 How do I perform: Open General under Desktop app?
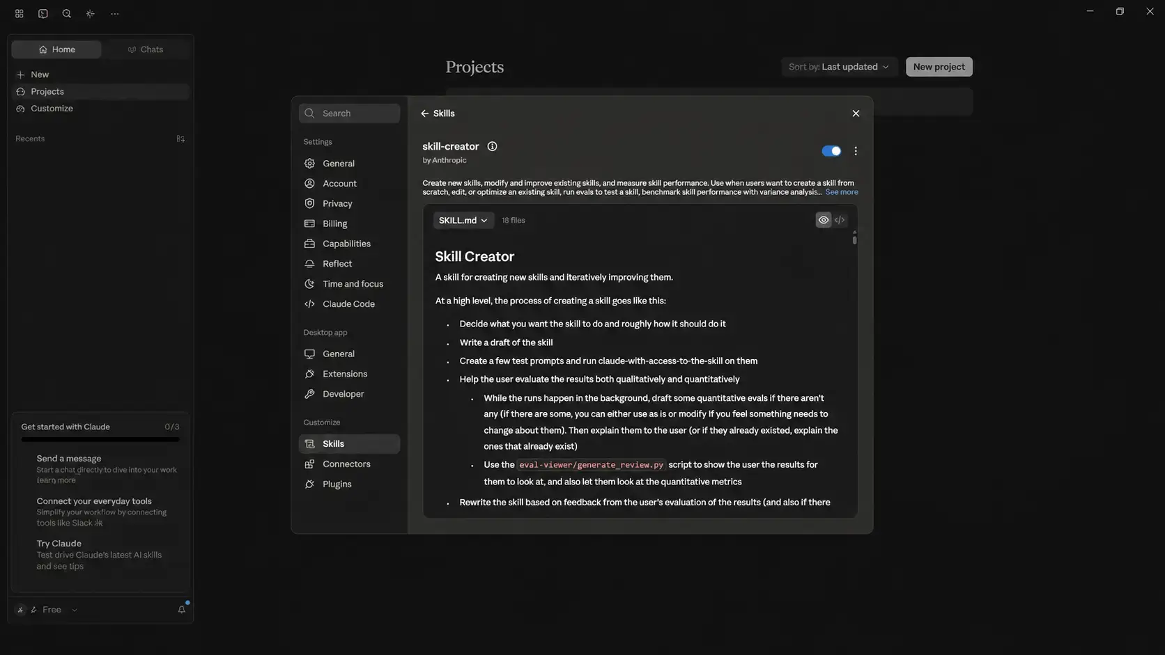click(349, 354)
